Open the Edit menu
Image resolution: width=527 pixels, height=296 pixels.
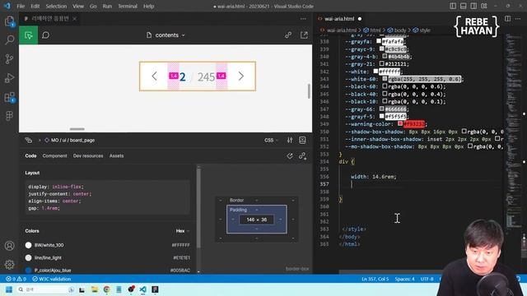pos(35,6)
